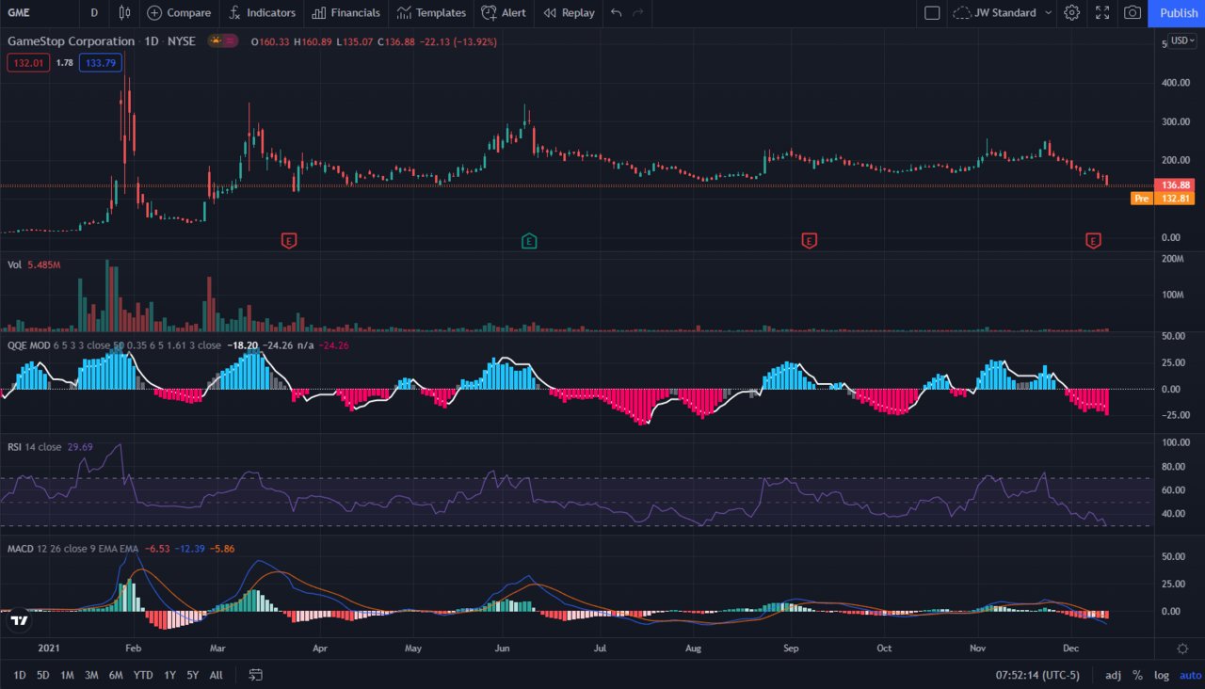
Task: Click the blue 133.79 buy price button
Action: pos(100,63)
